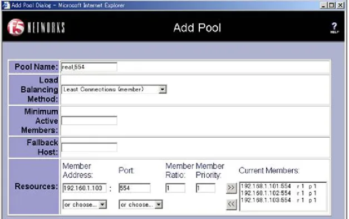The width and height of the screenshot is (349, 219).
Task: Click the Member Ratio input field
Action: pos(175,188)
